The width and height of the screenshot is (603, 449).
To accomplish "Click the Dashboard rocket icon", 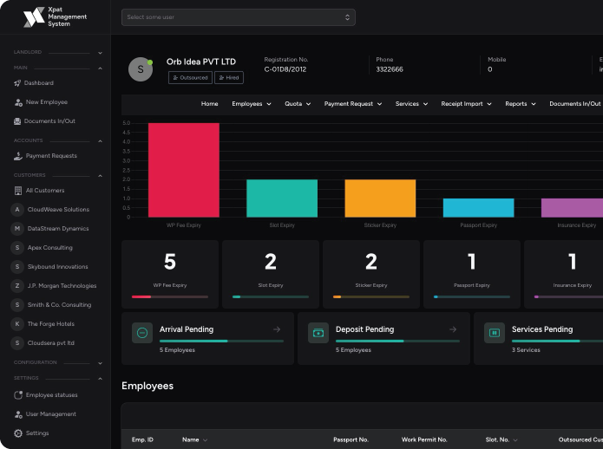I will click(x=17, y=83).
